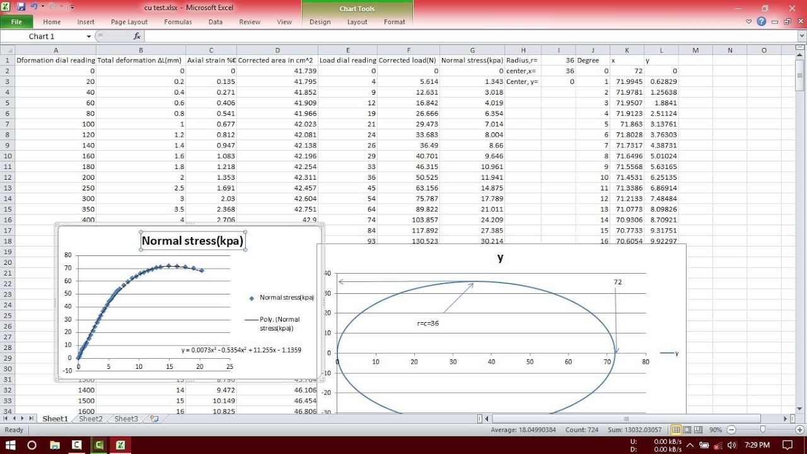This screenshot has height=454, width=807.
Task: Click the Name Box showing Chart 1
Action: pos(42,37)
